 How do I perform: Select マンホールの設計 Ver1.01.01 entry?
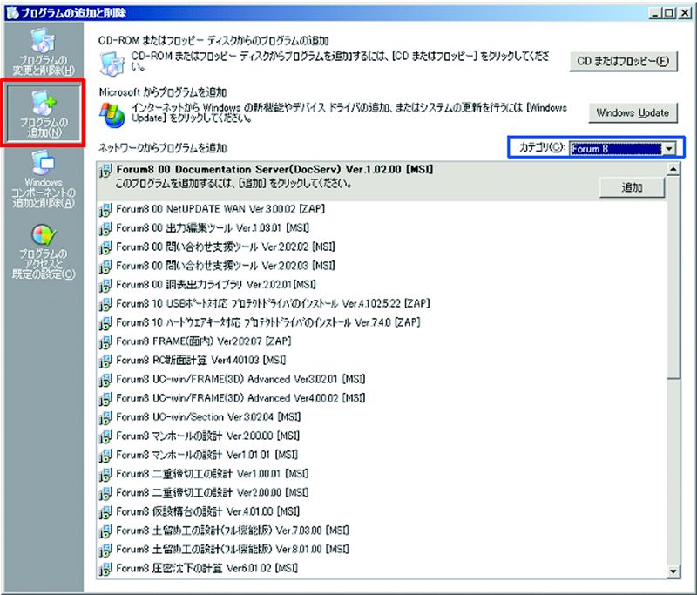[x=207, y=455]
